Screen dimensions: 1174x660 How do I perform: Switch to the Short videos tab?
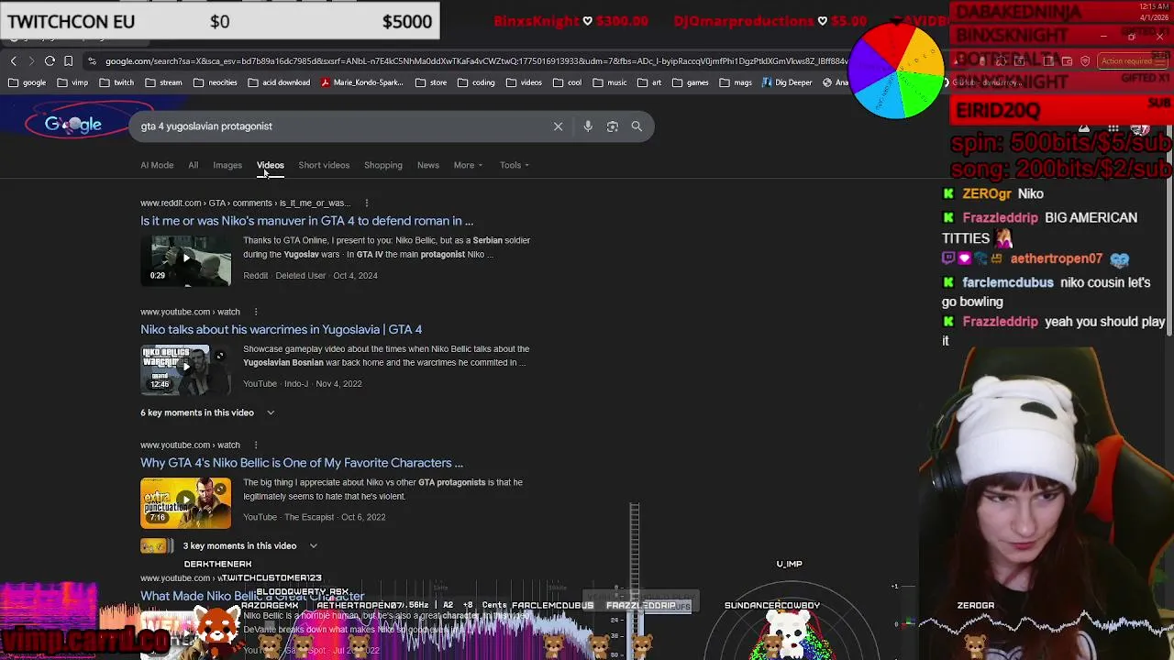(324, 165)
